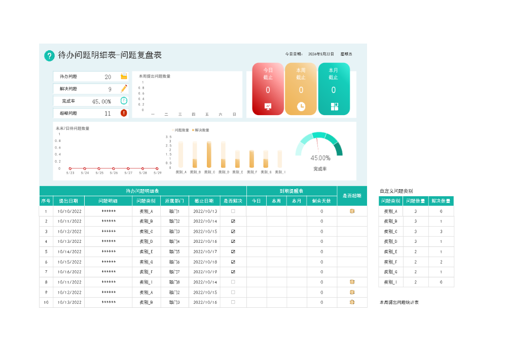Select the 2022/10/18 deadline cell
This screenshot has width=507, height=360.
point(205,262)
